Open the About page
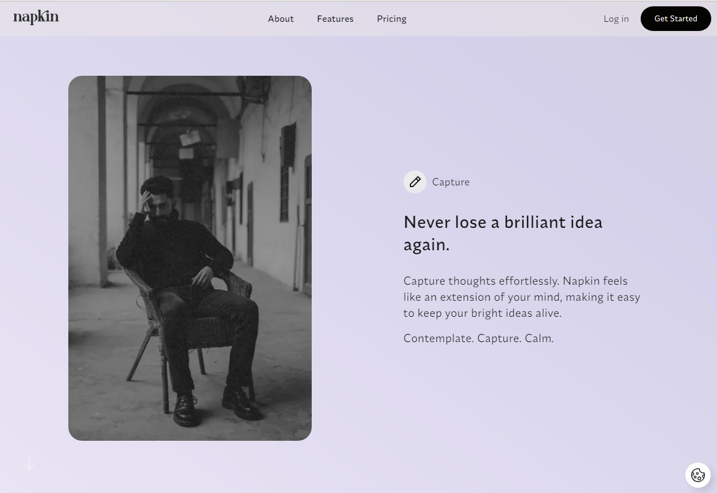The image size is (717, 493). (281, 19)
